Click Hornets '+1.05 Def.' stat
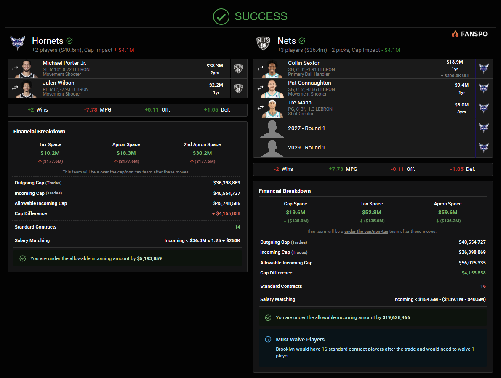501x378 pixels. click(x=217, y=110)
